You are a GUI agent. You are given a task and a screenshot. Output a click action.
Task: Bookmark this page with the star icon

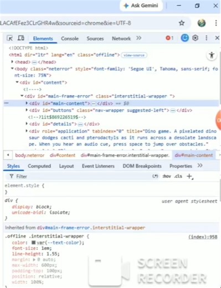pyautogui.click(x=182, y=23)
